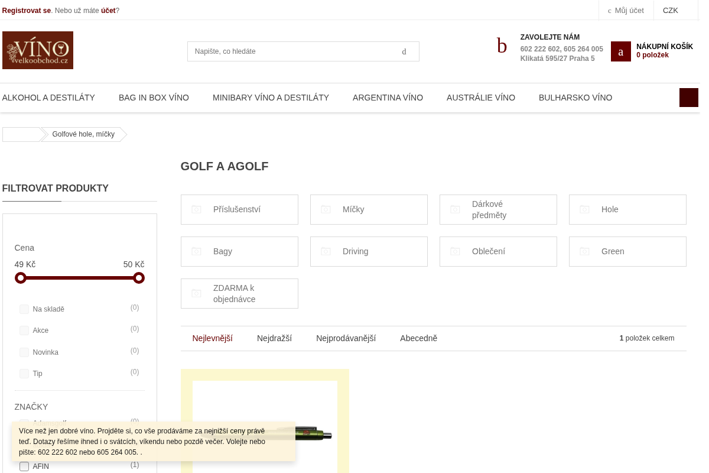Viewport: 709px width, 473px height.
Task: Click the Golfové hole, míčky breadcrumb
Action: pos(83,134)
